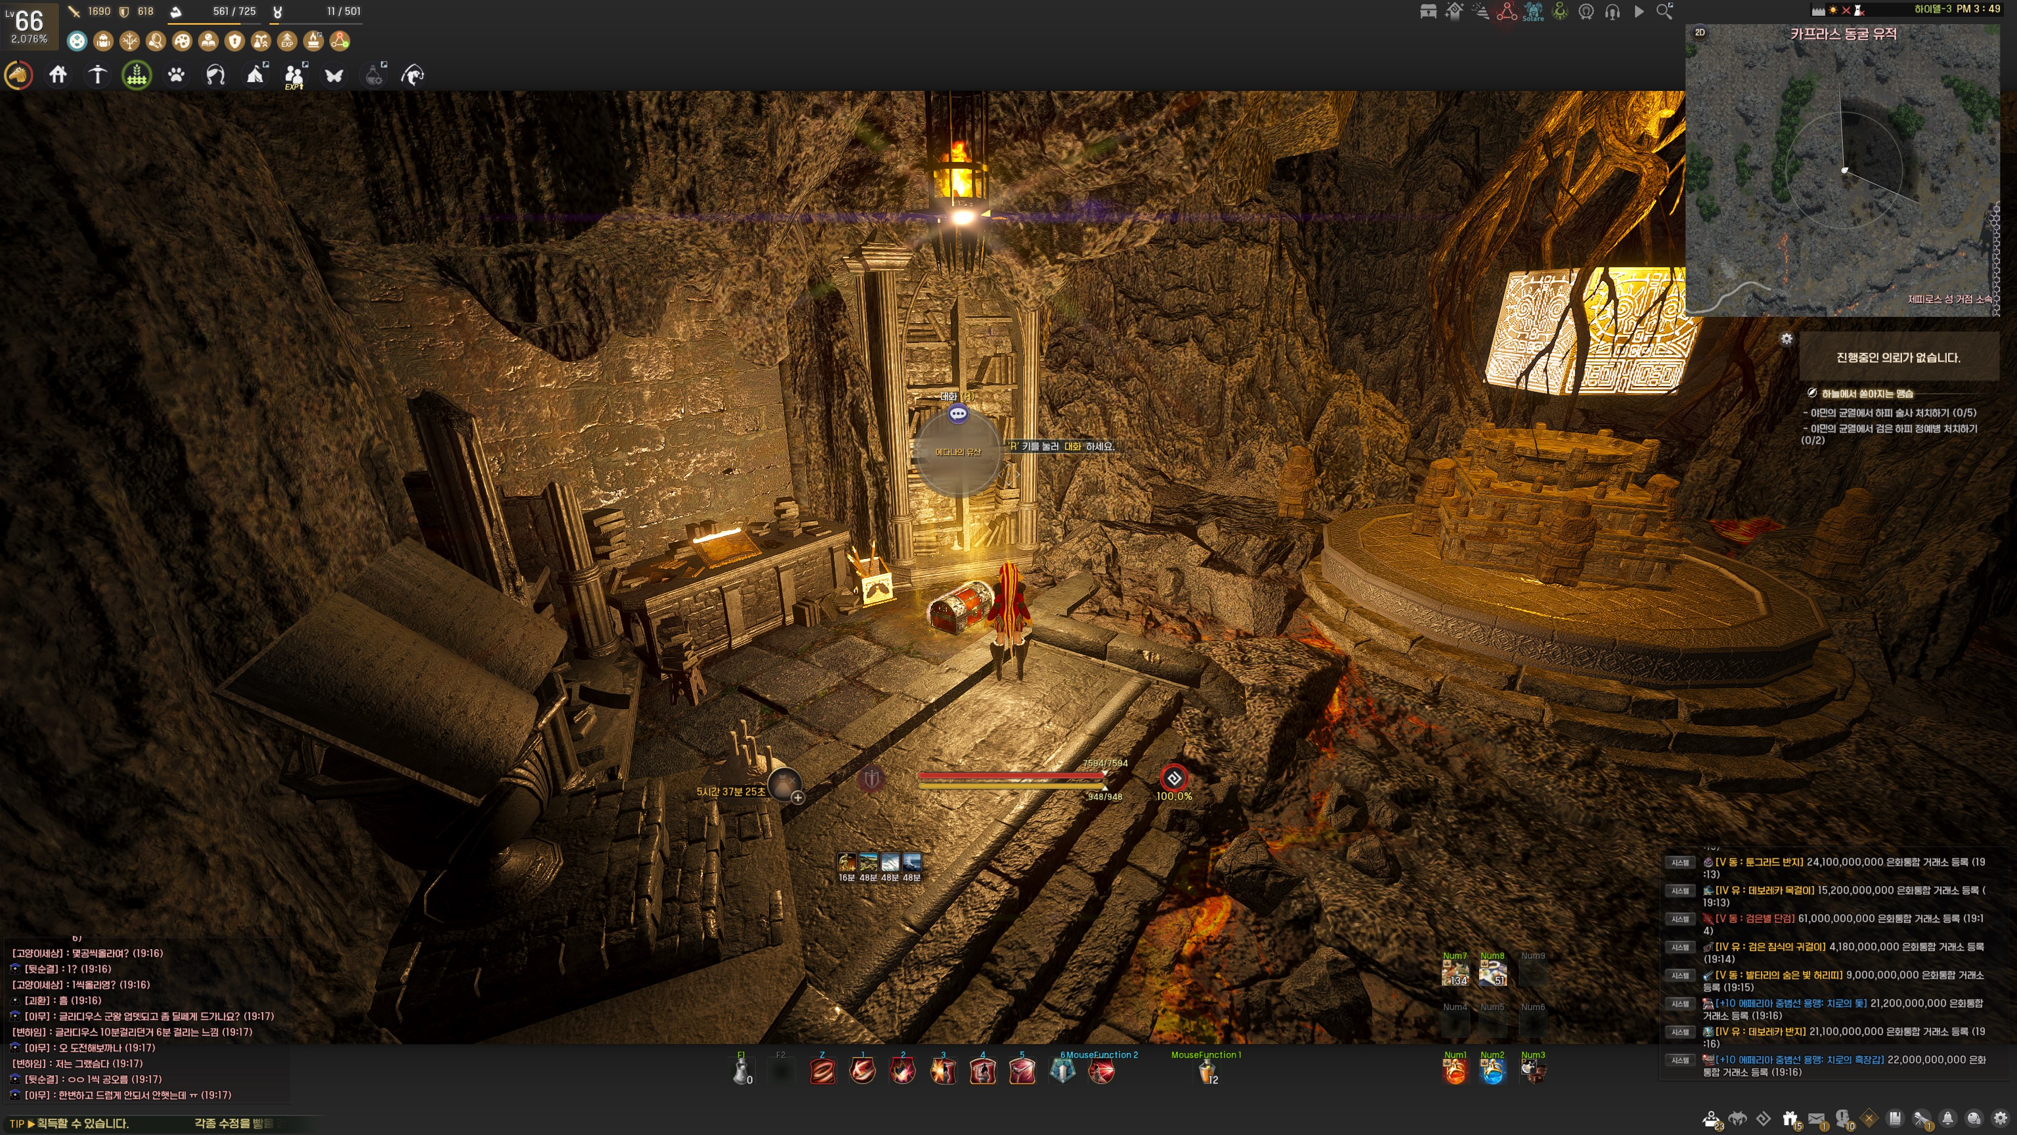Use skill in quick slot 1
This screenshot has width=2017, height=1135.
coord(862,1071)
